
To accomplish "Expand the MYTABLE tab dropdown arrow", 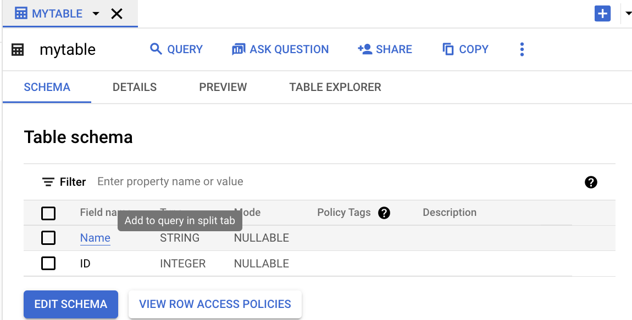I will [96, 13].
